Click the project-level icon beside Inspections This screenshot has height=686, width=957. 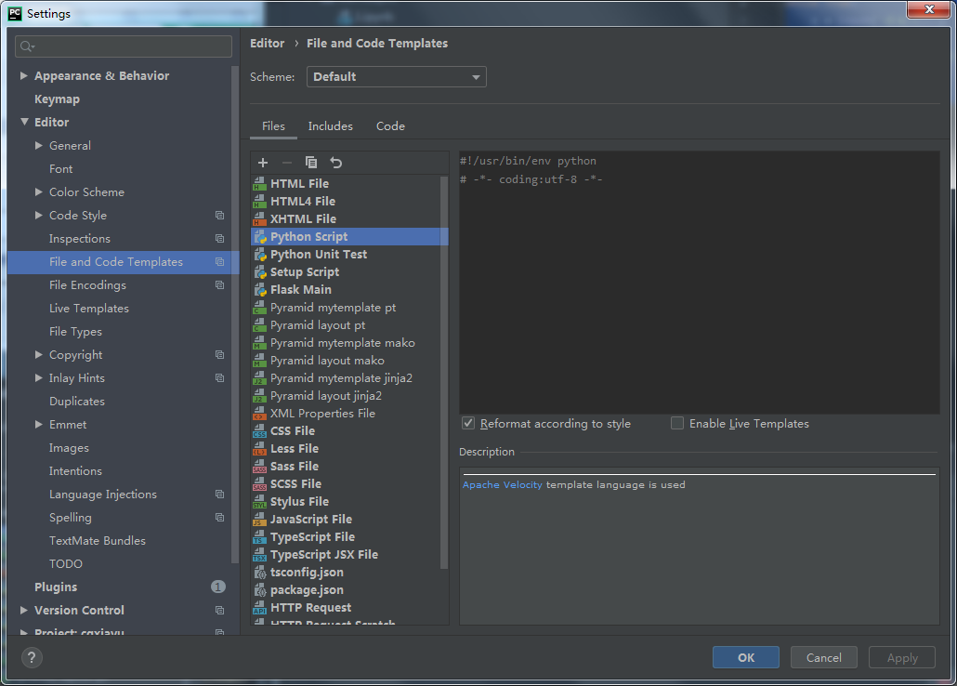pyautogui.click(x=219, y=238)
